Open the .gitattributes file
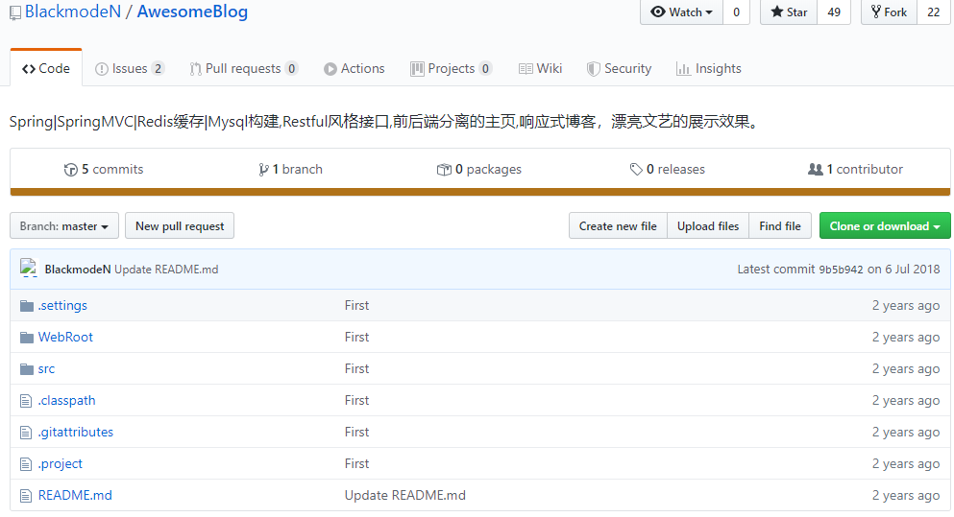Image resolution: width=954 pixels, height=517 pixels. click(x=76, y=432)
